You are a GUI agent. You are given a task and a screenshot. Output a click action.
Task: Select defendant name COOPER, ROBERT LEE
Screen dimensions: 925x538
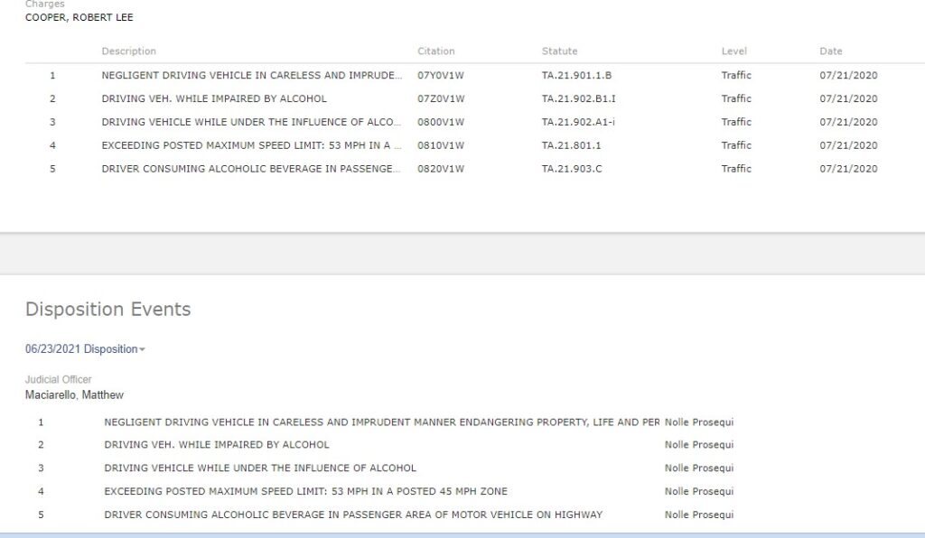click(x=79, y=18)
